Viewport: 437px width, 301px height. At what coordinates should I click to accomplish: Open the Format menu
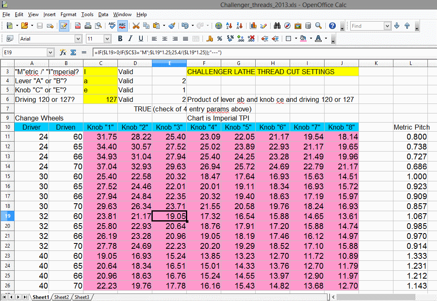point(68,14)
